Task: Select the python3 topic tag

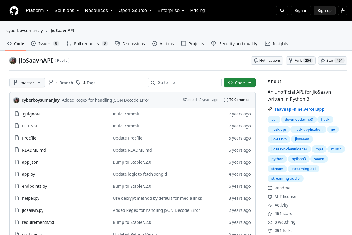Action: [299, 159]
